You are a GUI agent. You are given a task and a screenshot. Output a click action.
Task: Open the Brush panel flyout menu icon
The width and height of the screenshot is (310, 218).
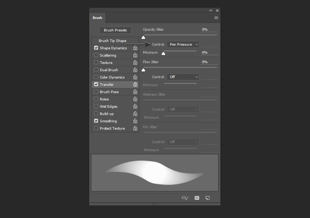coord(216,18)
